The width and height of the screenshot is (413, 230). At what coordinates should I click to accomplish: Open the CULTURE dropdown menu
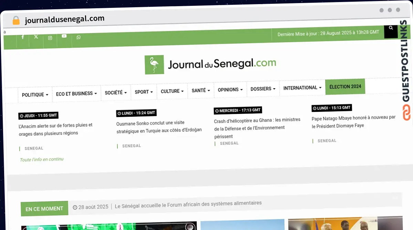[172, 91]
